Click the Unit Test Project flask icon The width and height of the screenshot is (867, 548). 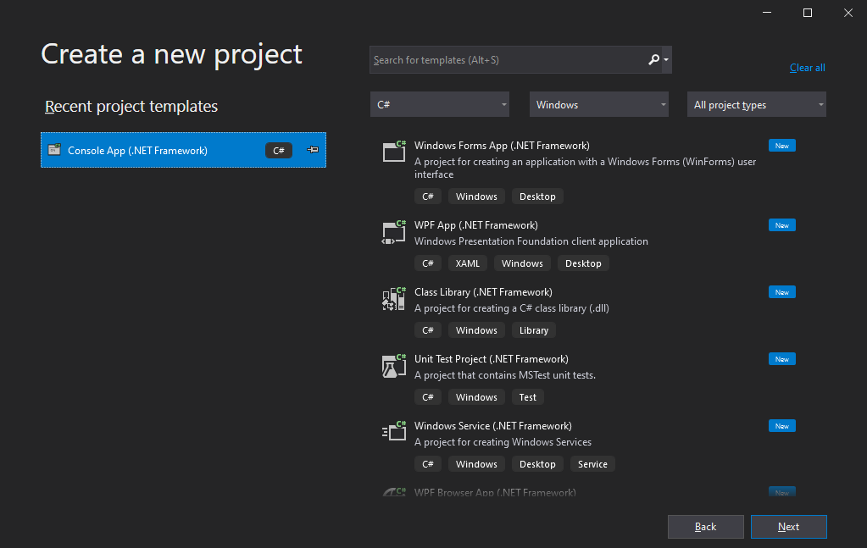pyautogui.click(x=394, y=366)
